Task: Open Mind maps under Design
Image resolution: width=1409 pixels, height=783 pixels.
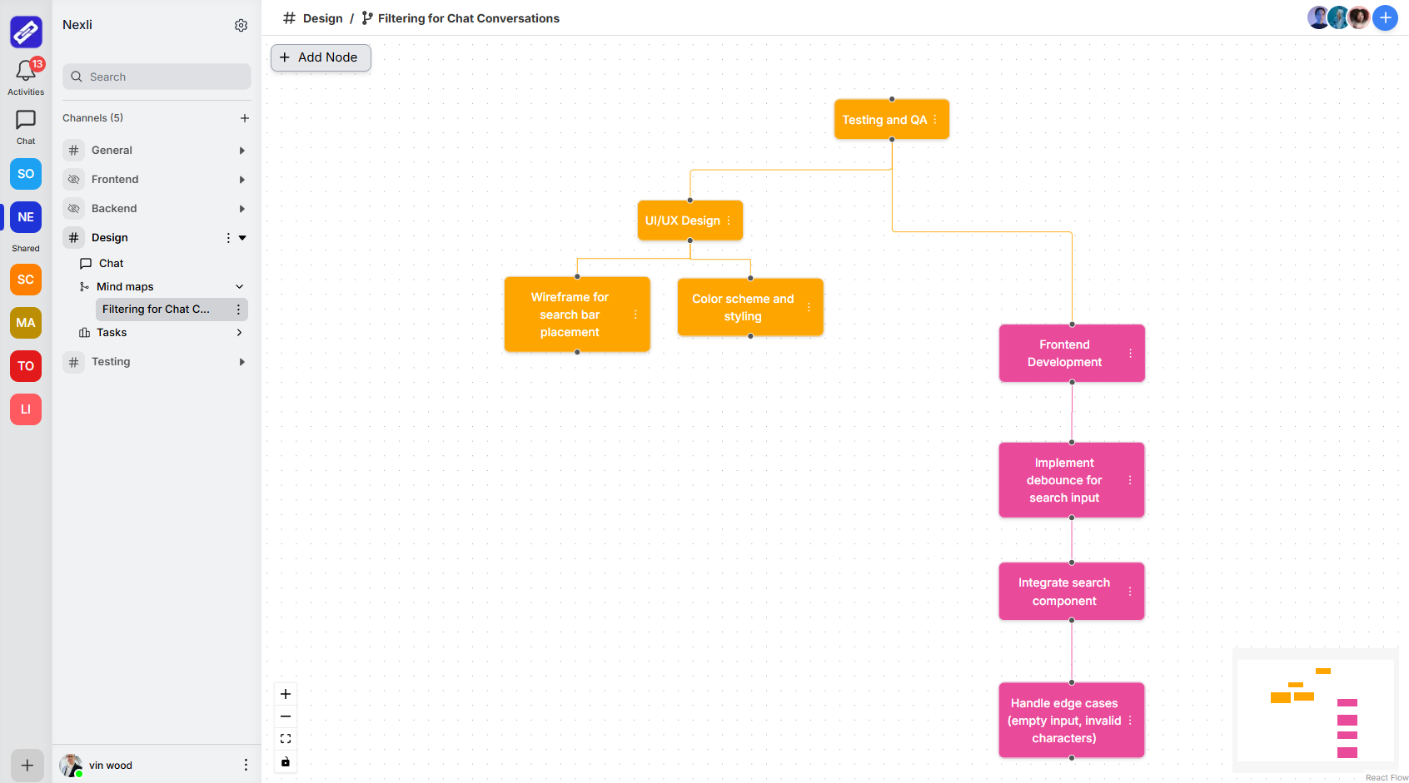Action: click(125, 287)
